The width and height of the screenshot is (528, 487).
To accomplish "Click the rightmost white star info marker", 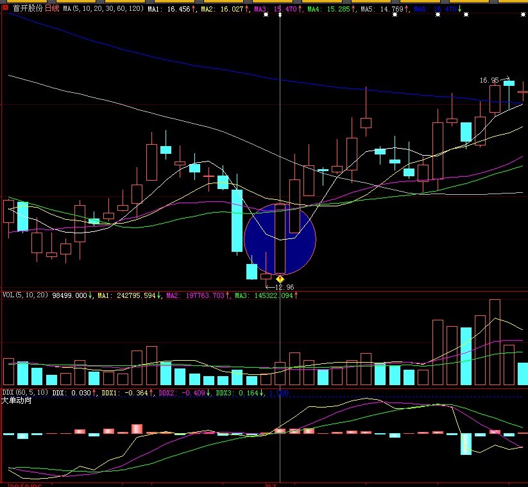I will pyautogui.click(x=524, y=15).
